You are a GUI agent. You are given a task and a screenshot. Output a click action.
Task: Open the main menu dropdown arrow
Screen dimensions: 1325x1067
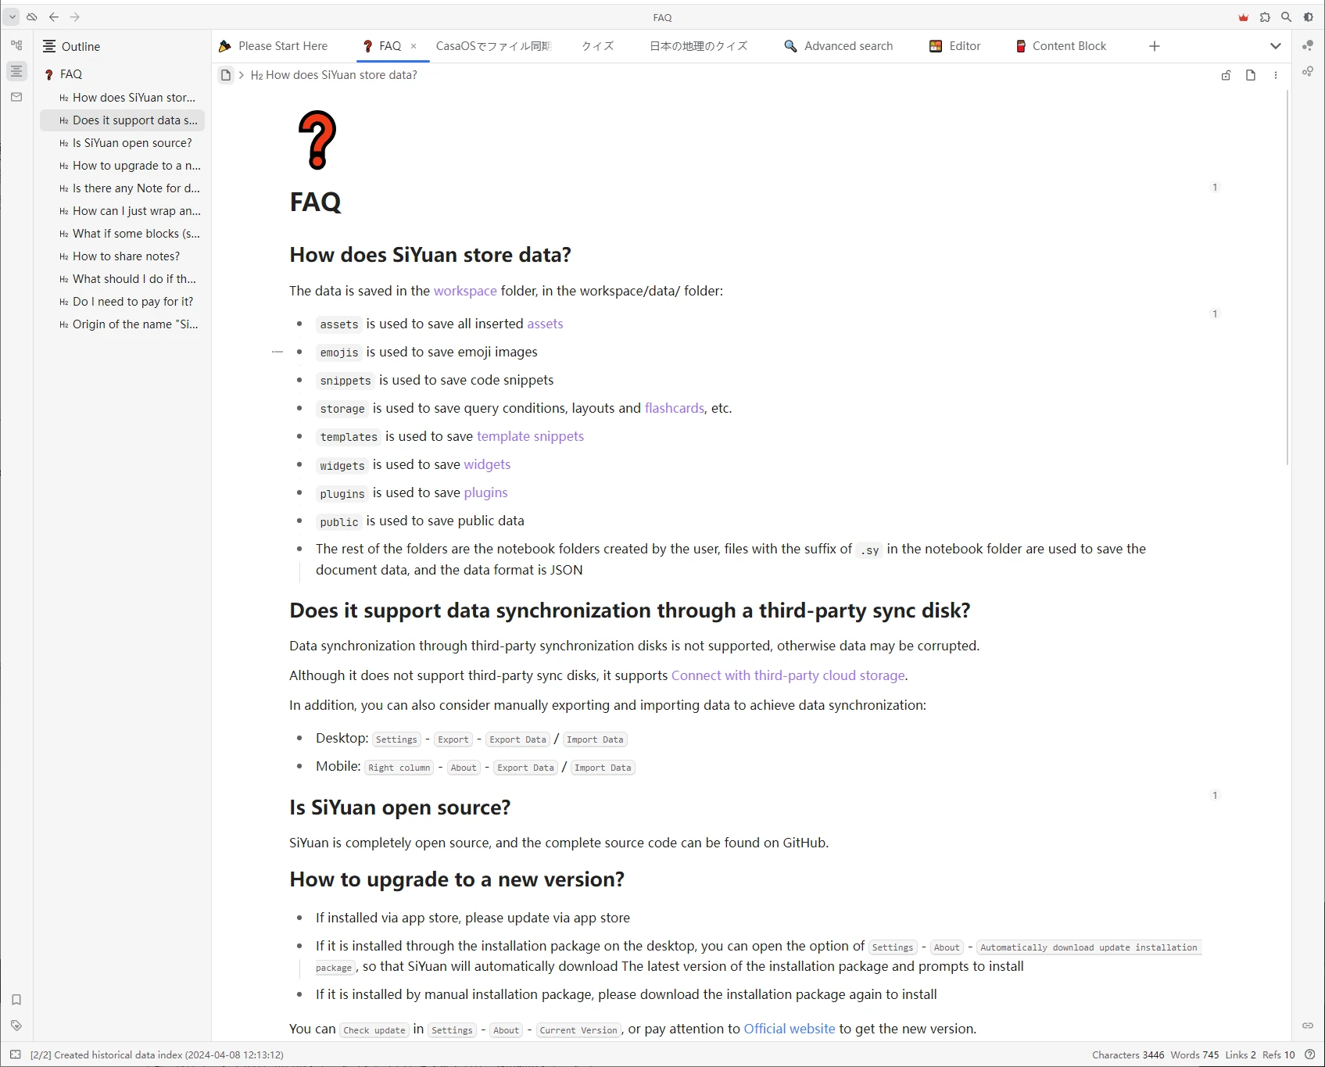pos(12,16)
